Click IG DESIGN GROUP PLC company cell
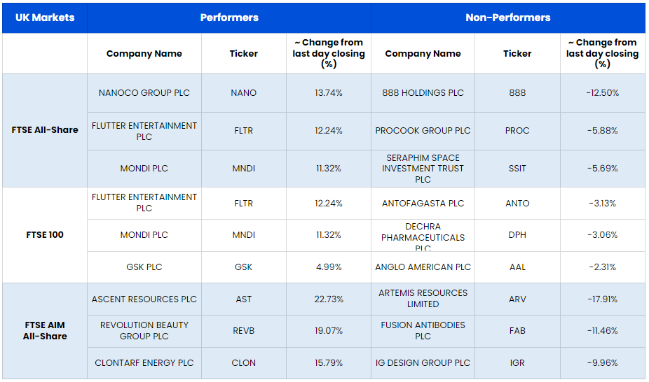 point(423,363)
